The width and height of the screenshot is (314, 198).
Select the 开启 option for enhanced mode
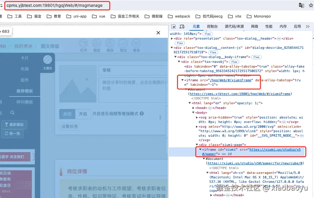83,114
